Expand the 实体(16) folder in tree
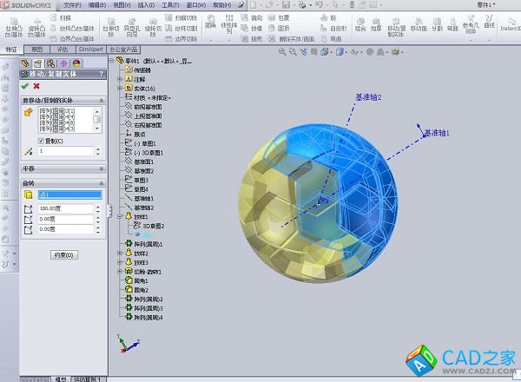 (120, 89)
